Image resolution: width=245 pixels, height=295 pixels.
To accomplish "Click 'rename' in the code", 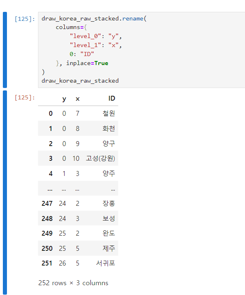I will 133,18.
